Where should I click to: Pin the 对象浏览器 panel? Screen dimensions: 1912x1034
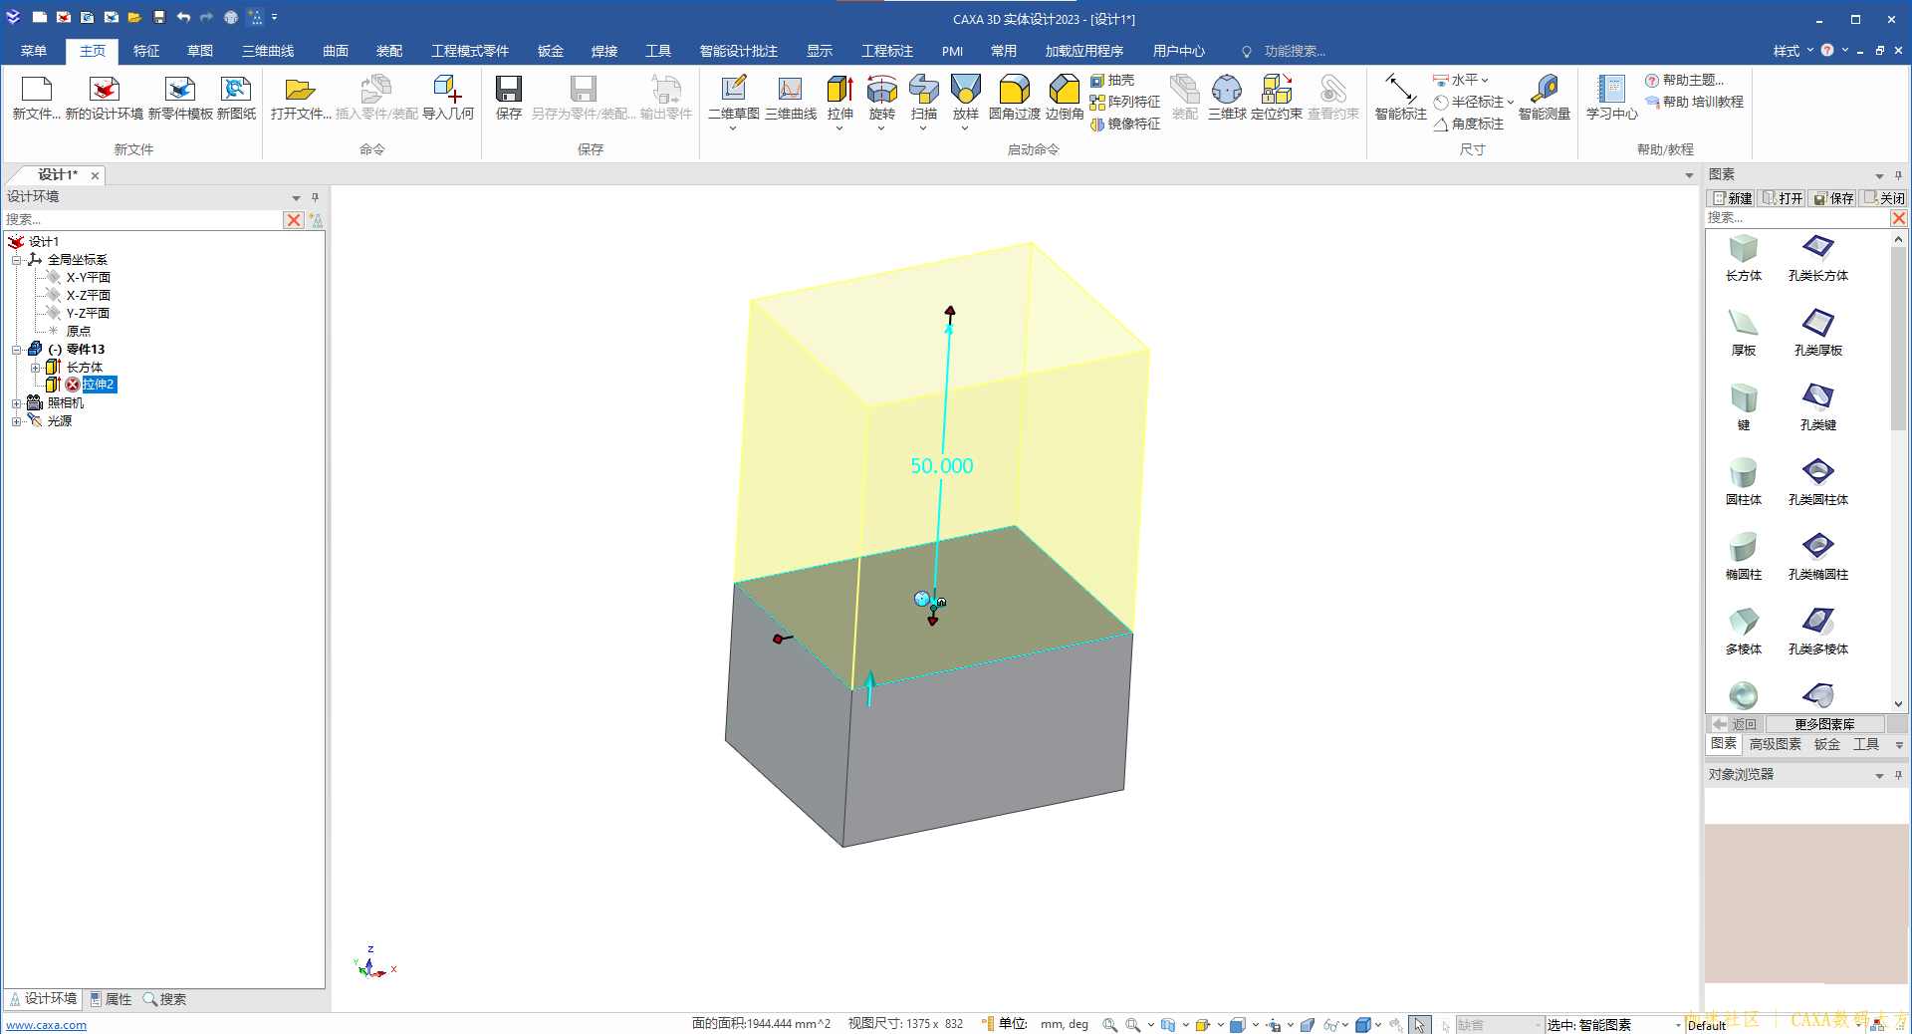pyautogui.click(x=1898, y=774)
